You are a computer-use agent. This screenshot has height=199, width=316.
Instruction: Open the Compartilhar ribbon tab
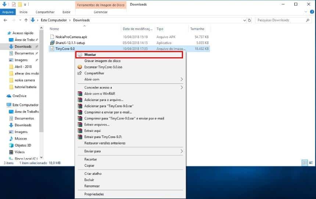(46, 12)
